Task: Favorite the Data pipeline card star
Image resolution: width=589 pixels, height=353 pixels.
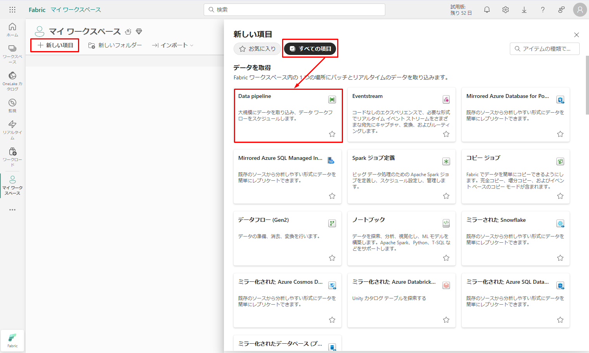Action: tap(332, 134)
